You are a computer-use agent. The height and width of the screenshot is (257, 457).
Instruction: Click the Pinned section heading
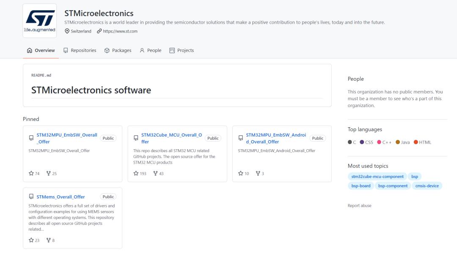click(31, 119)
